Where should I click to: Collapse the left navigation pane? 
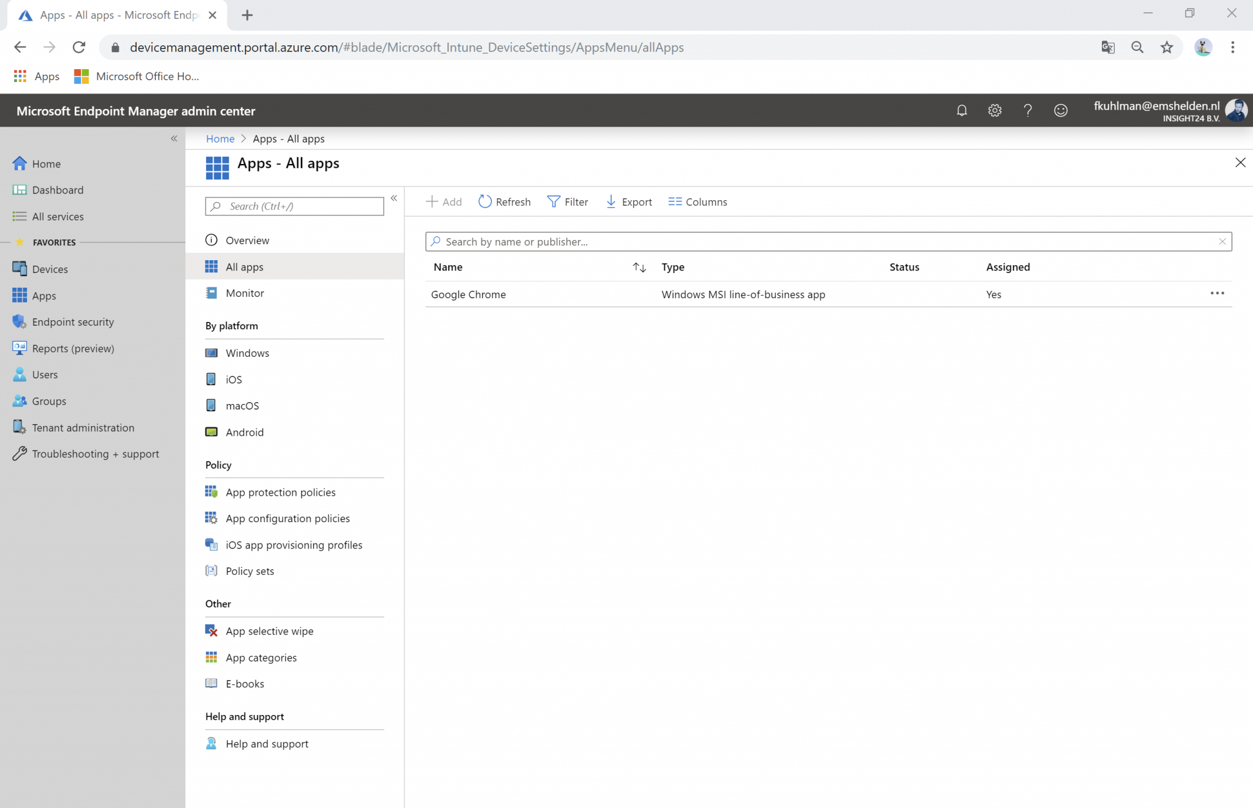point(174,138)
